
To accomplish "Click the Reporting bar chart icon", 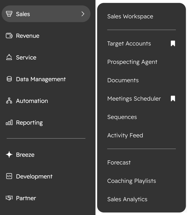I will (x=9, y=122).
